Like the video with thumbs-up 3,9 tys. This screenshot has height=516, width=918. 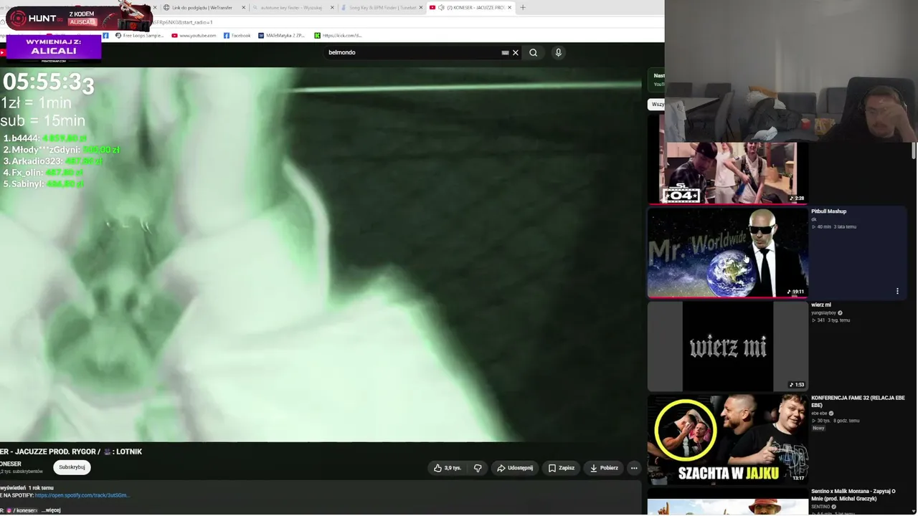[x=448, y=468]
